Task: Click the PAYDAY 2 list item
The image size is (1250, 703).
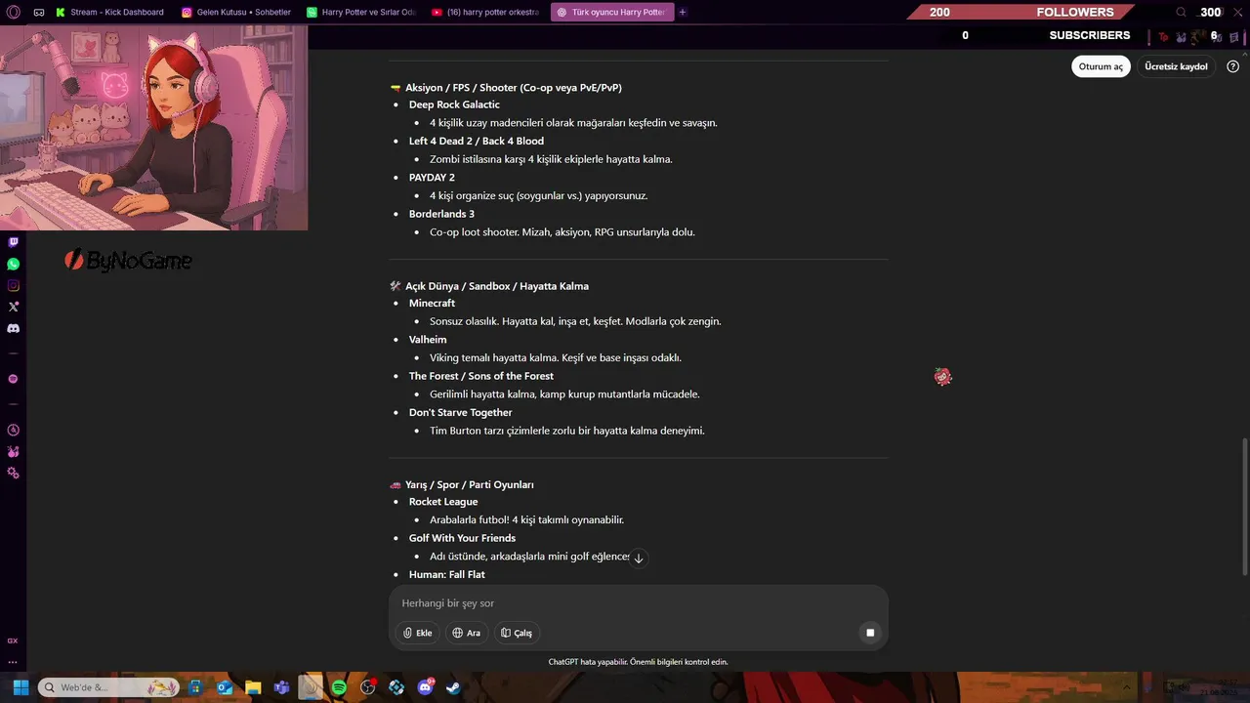Action: (x=432, y=177)
